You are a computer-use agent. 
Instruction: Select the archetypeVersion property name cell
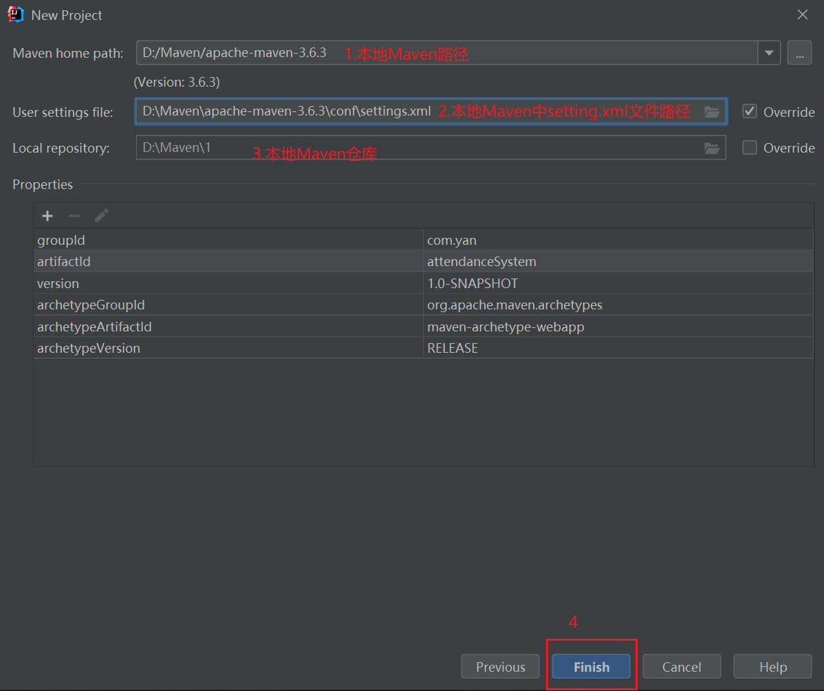[228, 348]
